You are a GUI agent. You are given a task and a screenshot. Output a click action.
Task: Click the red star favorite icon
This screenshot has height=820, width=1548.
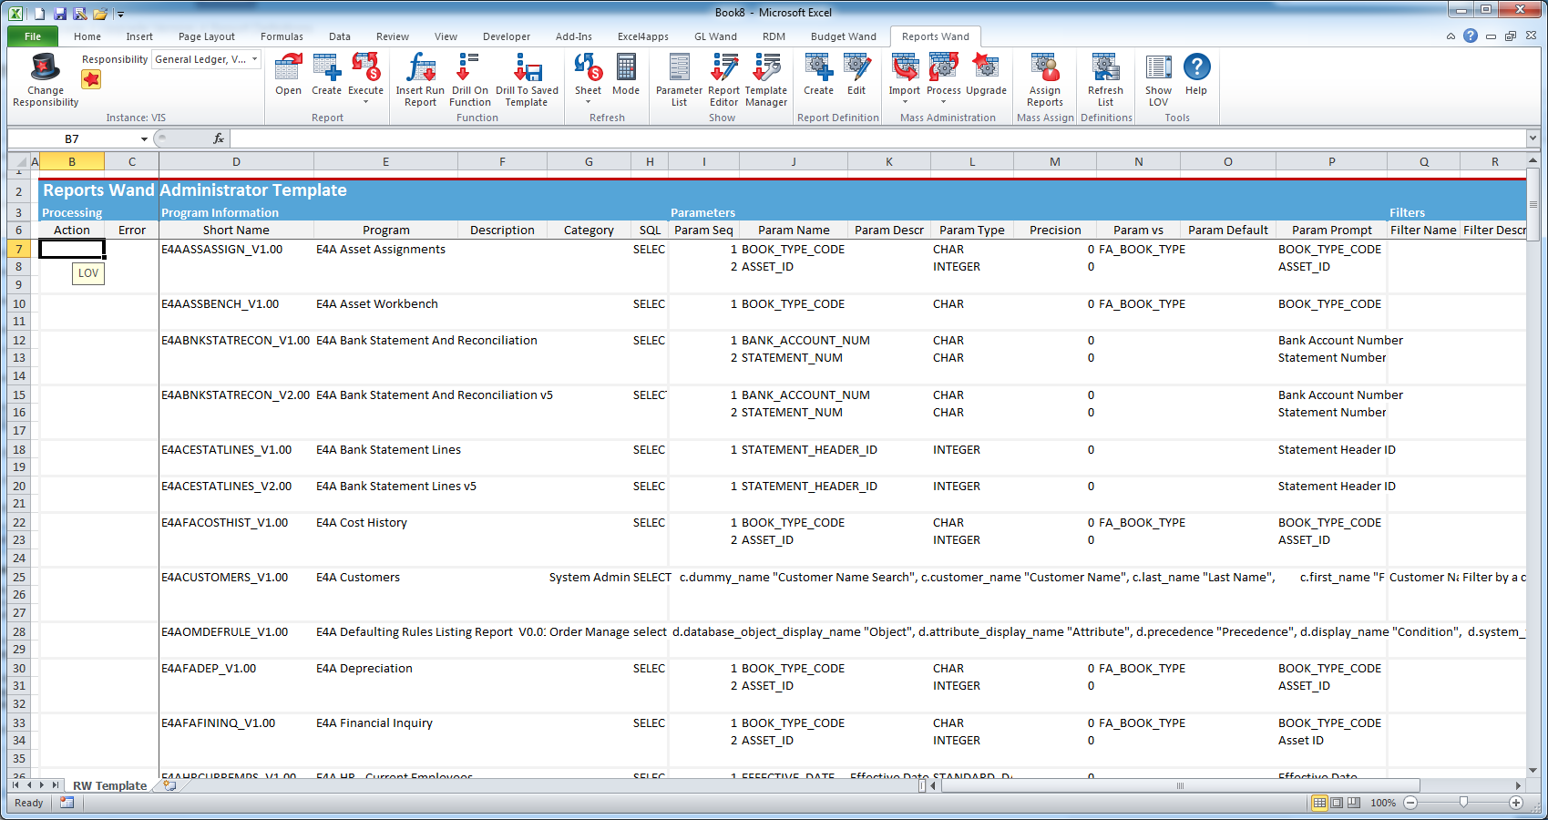(x=91, y=79)
